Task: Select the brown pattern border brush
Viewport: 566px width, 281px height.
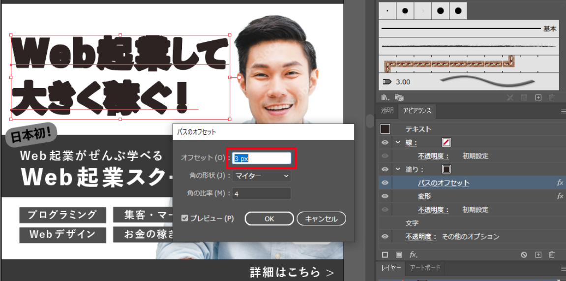Action: 469,64
